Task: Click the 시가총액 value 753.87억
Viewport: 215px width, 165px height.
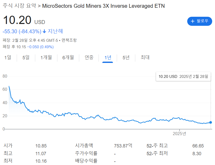Action: click(x=123, y=146)
